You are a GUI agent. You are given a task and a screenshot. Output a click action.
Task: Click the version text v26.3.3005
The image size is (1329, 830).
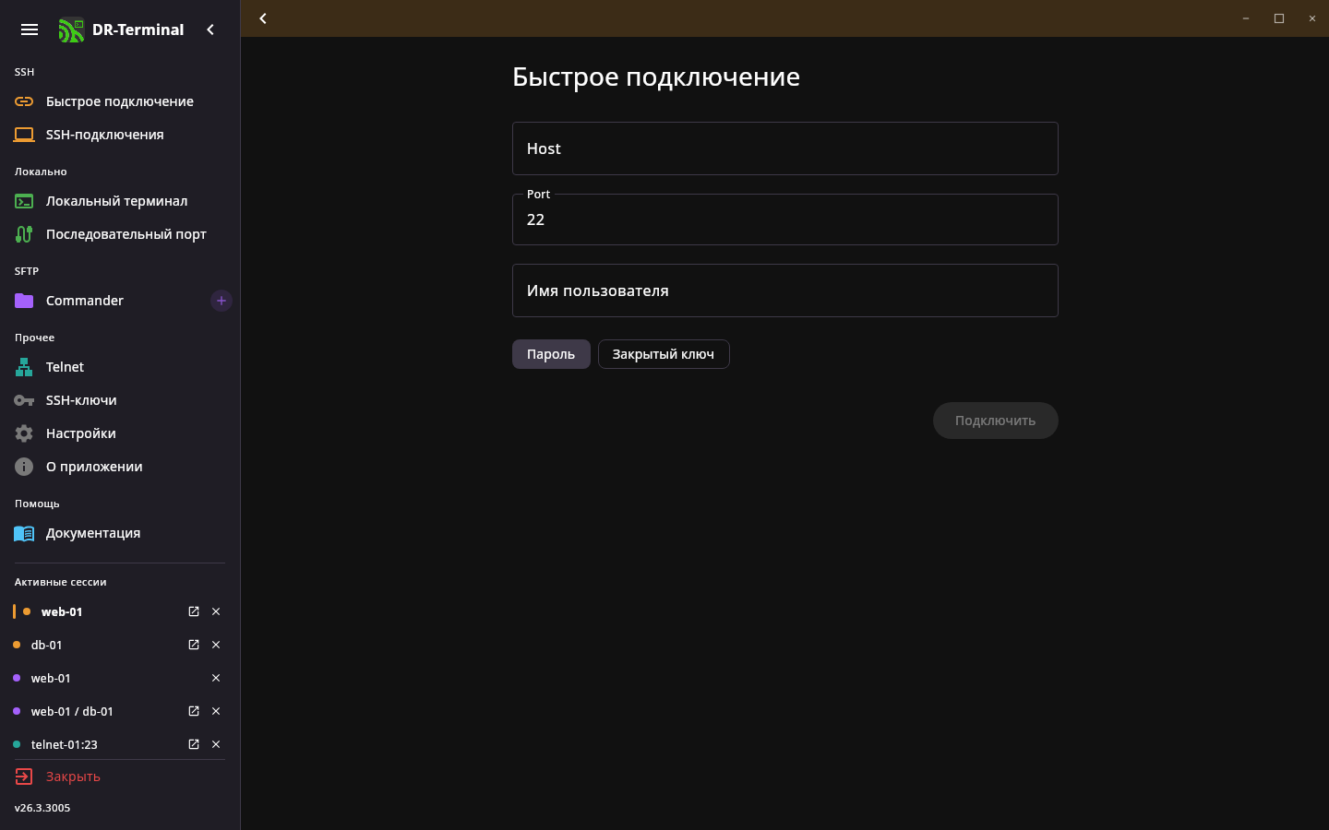click(42, 808)
